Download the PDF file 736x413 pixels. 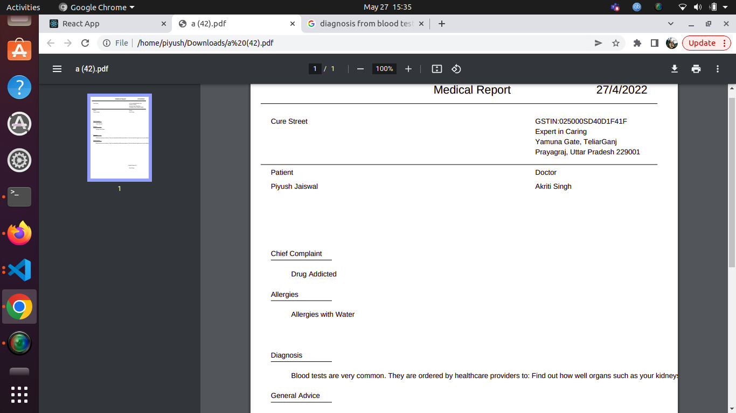pyautogui.click(x=674, y=69)
